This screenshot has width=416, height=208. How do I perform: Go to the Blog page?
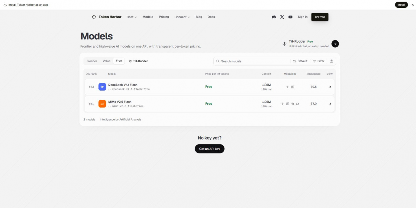click(x=199, y=17)
